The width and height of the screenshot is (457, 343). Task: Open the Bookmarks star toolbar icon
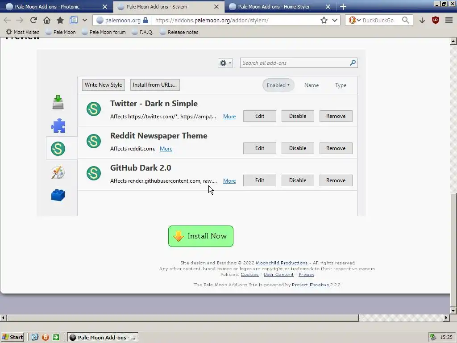[60, 20]
